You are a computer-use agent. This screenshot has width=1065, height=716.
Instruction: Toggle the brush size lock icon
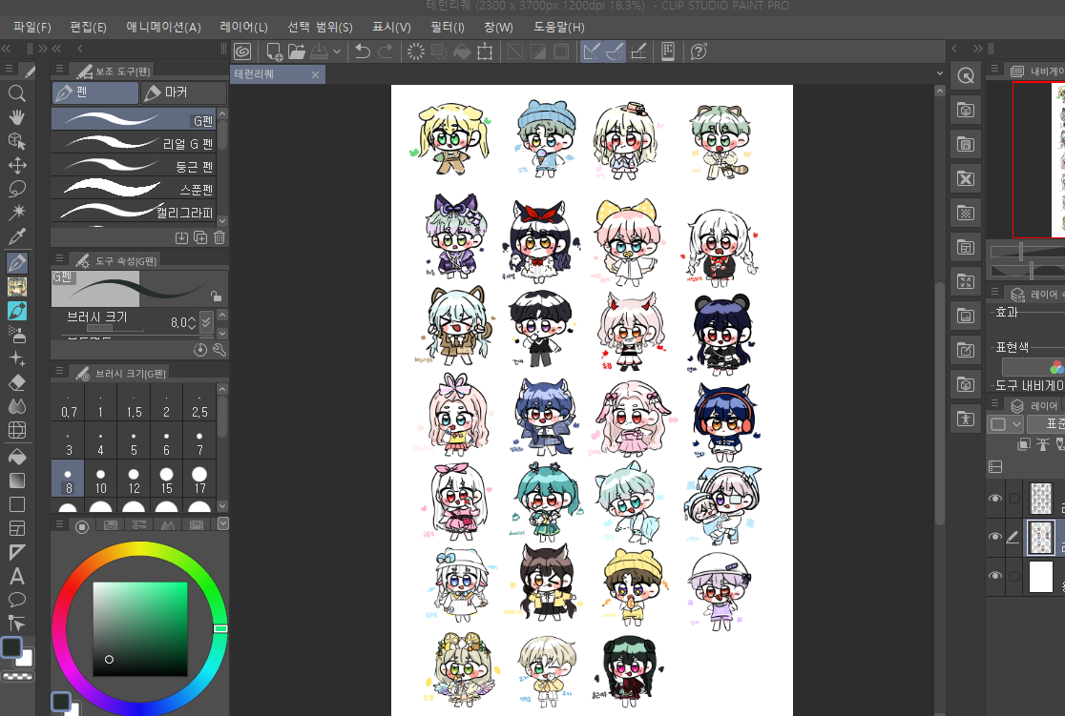(x=216, y=296)
